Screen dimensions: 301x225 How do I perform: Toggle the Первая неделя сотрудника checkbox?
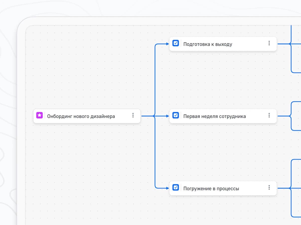176,115
